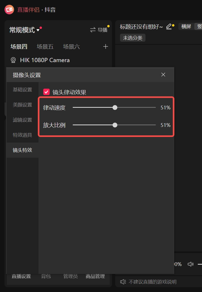
Task: Select the 横屏 orientation button
Action: 186,27
